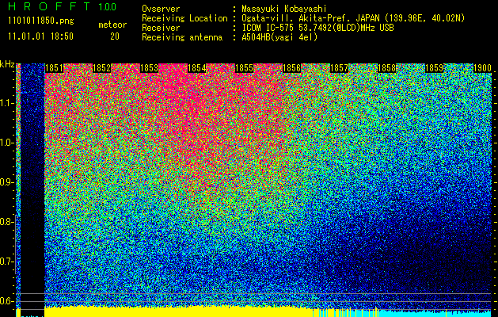Image resolution: width=498 pixels, height=317 pixels.
Task: Click the 1859 time marker
Action: (434, 68)
